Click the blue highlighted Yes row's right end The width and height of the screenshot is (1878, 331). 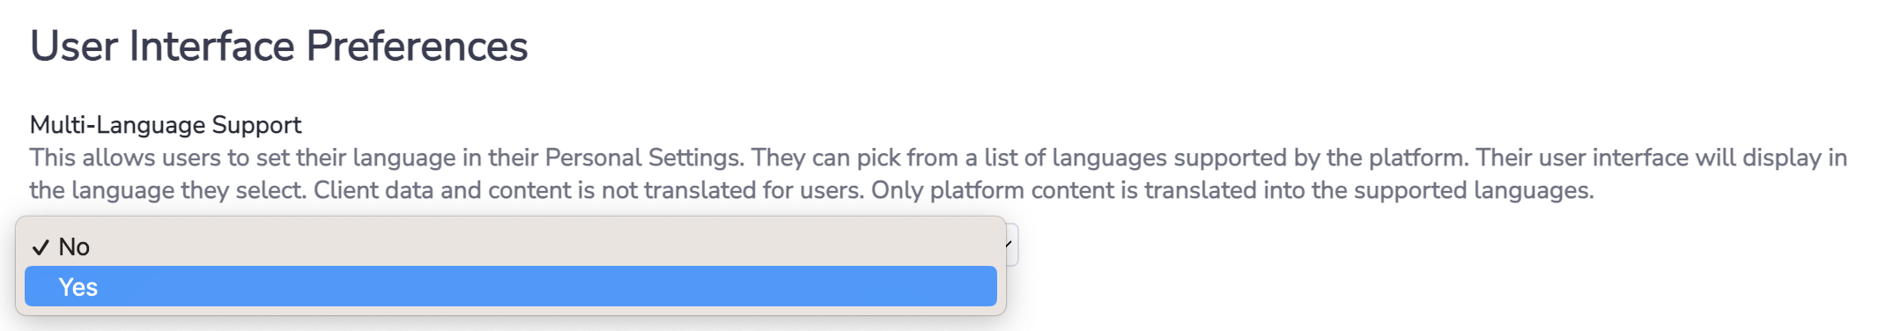click(969, 287)
